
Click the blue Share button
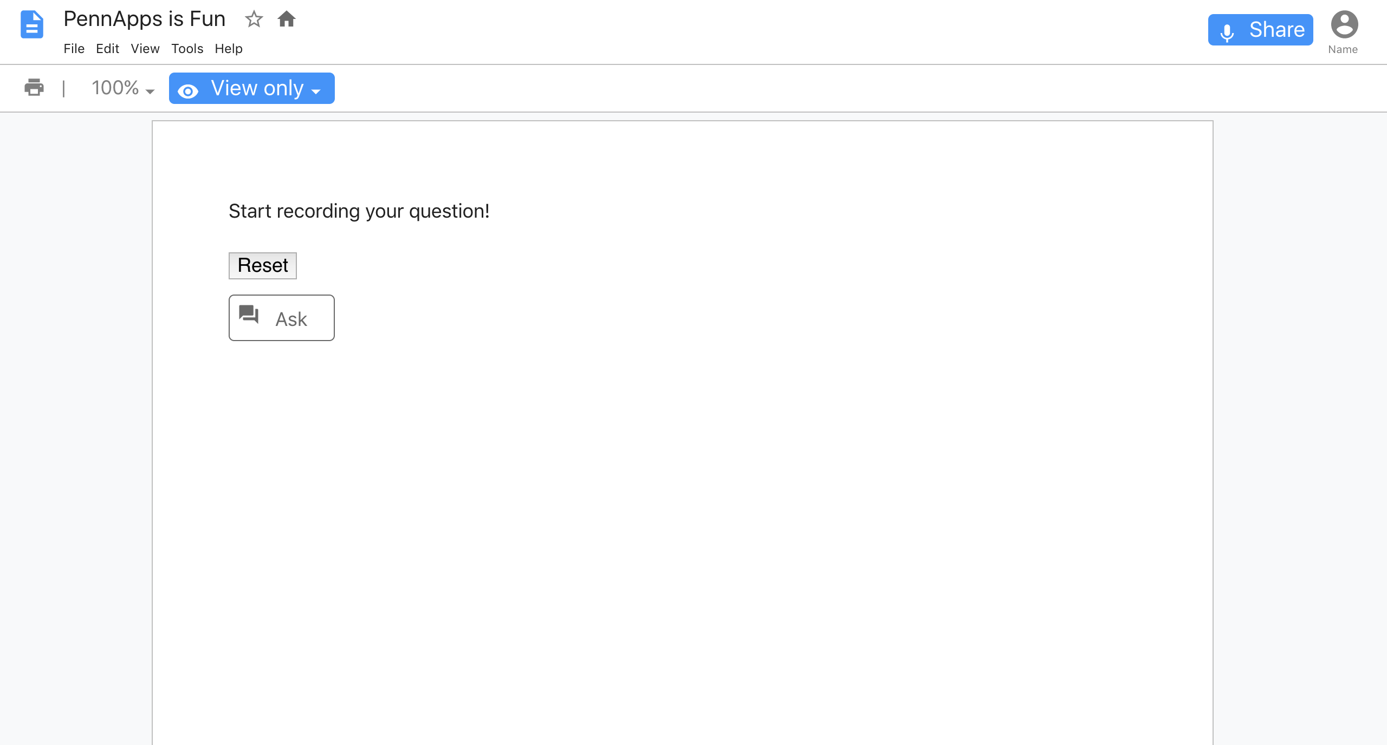[1261, 30]
